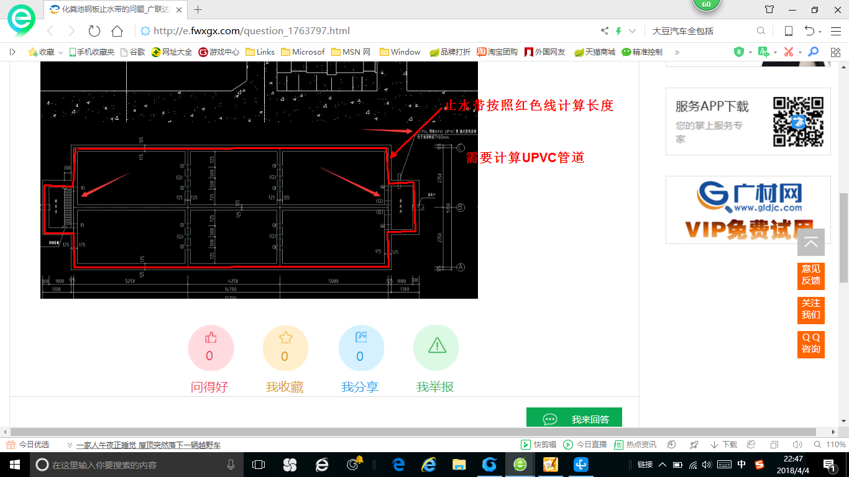849x477 pixels.
Task: Click the 我收藏 star button
Action: click(285, 348)
